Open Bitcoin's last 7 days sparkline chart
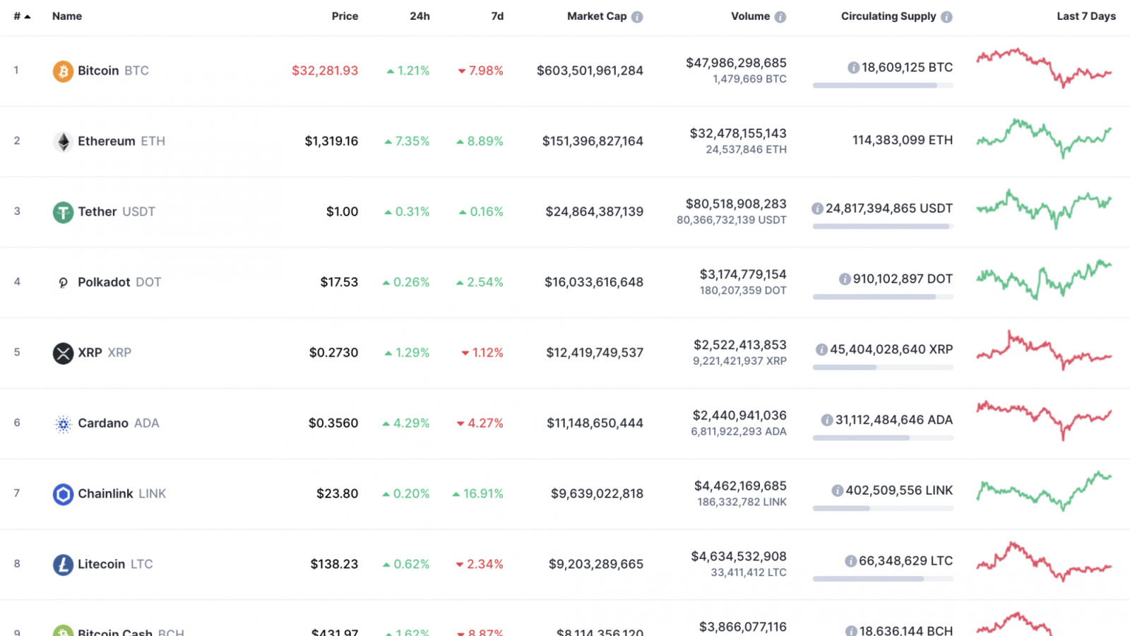The height and width of the screenshot is (636, 1130). 1044,68
